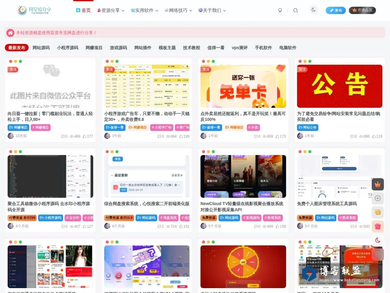Click the 付费资源 星币299 badge
Image resolution: width=390 pixels, height=293 pixels.
(x=22, y=218)
